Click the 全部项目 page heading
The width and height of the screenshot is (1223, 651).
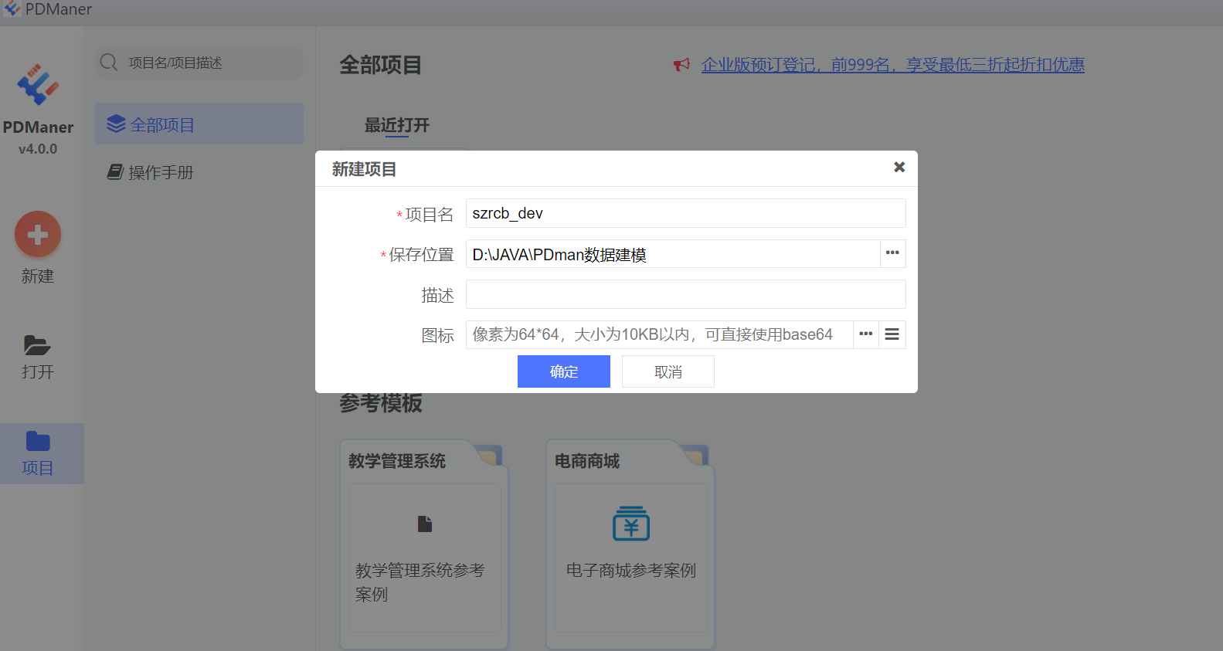tap(381, 65)
